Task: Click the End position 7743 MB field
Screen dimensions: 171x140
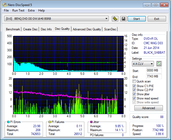Action: 154,76
